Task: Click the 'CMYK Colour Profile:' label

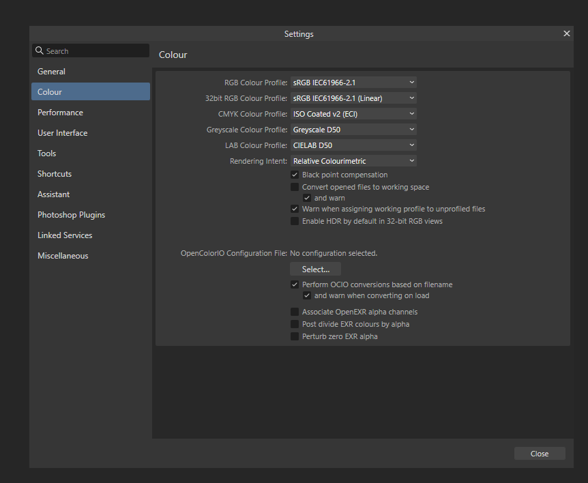Action: click(253, 114)
